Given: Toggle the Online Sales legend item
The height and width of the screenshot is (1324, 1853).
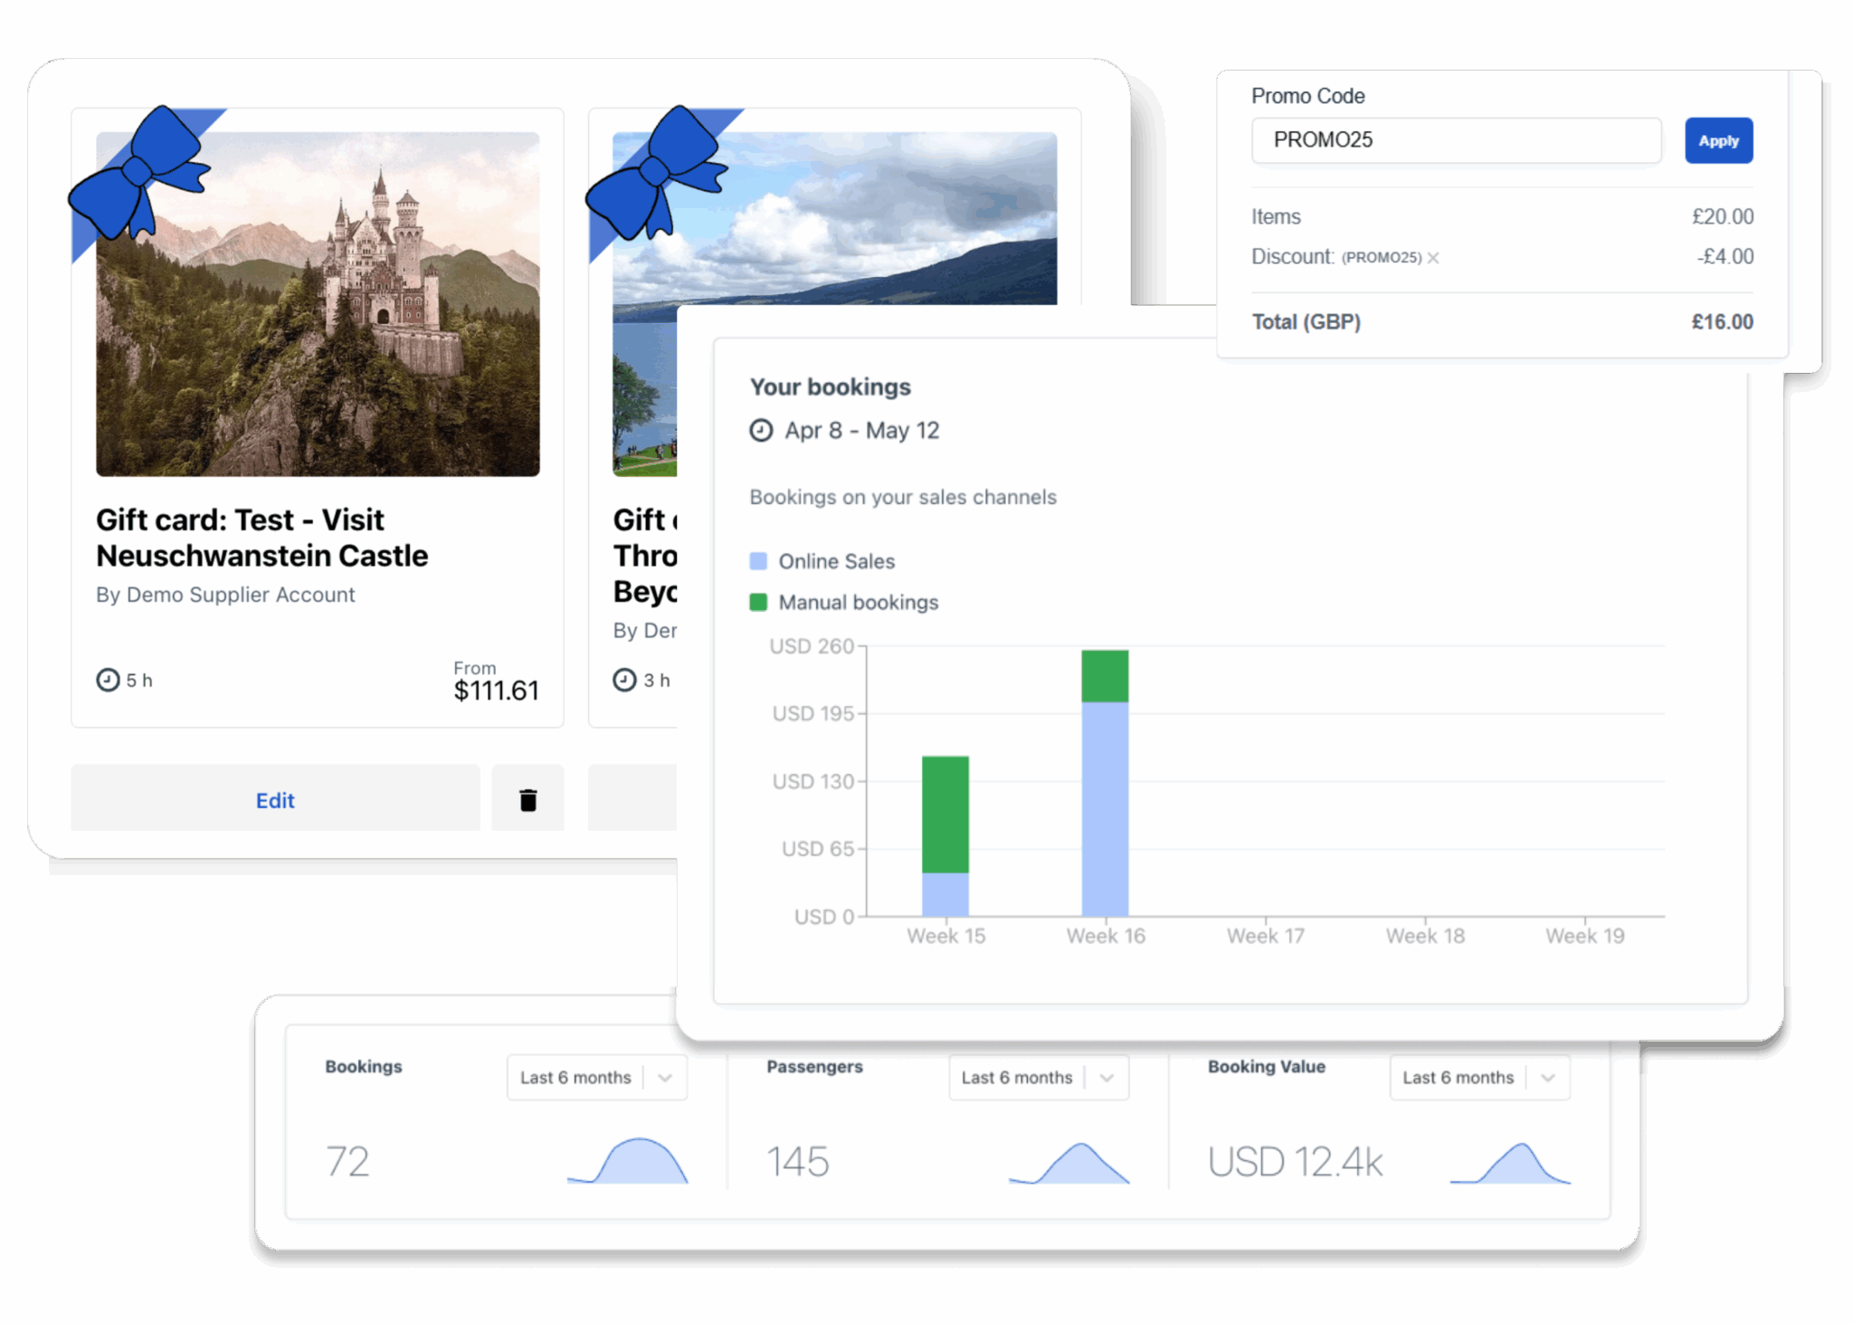Looking at the screenshot, I should tap(822, 561).
